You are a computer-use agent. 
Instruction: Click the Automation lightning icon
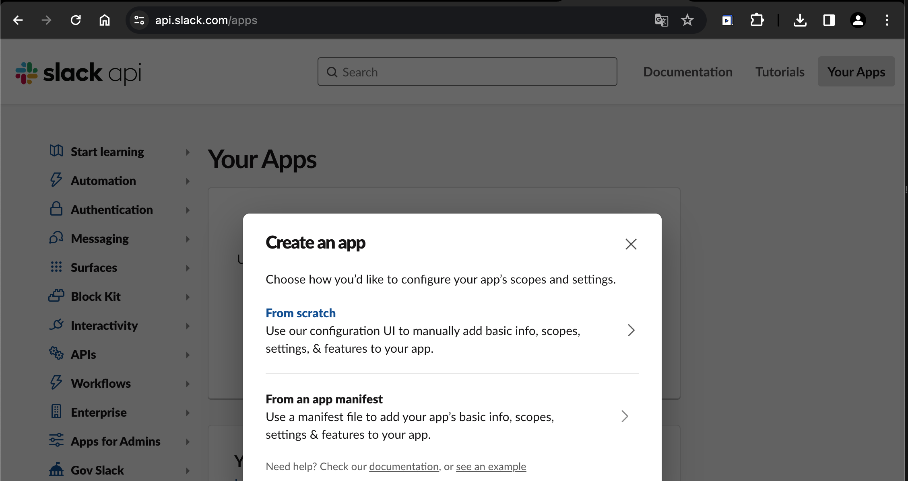click(56, 180)
